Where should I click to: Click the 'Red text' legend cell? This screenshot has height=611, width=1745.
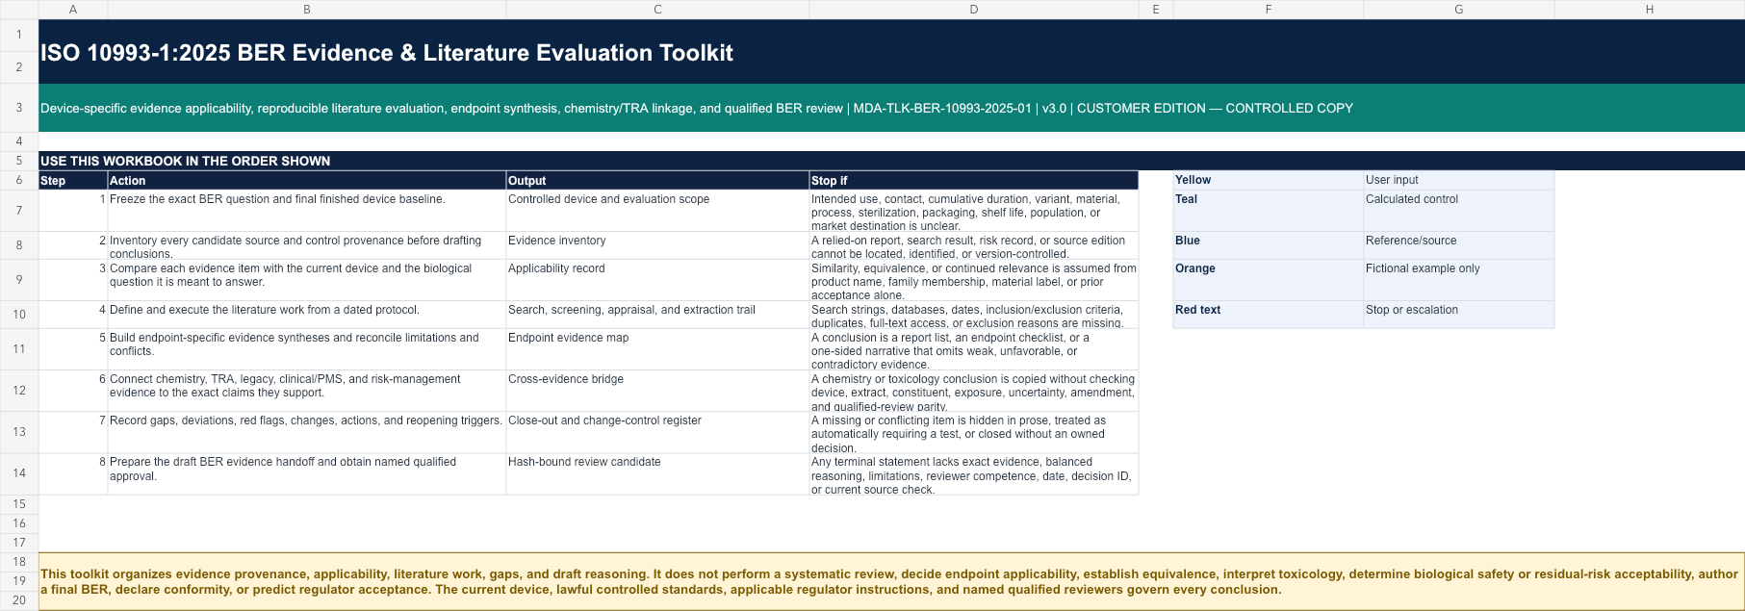(1269, 315)
